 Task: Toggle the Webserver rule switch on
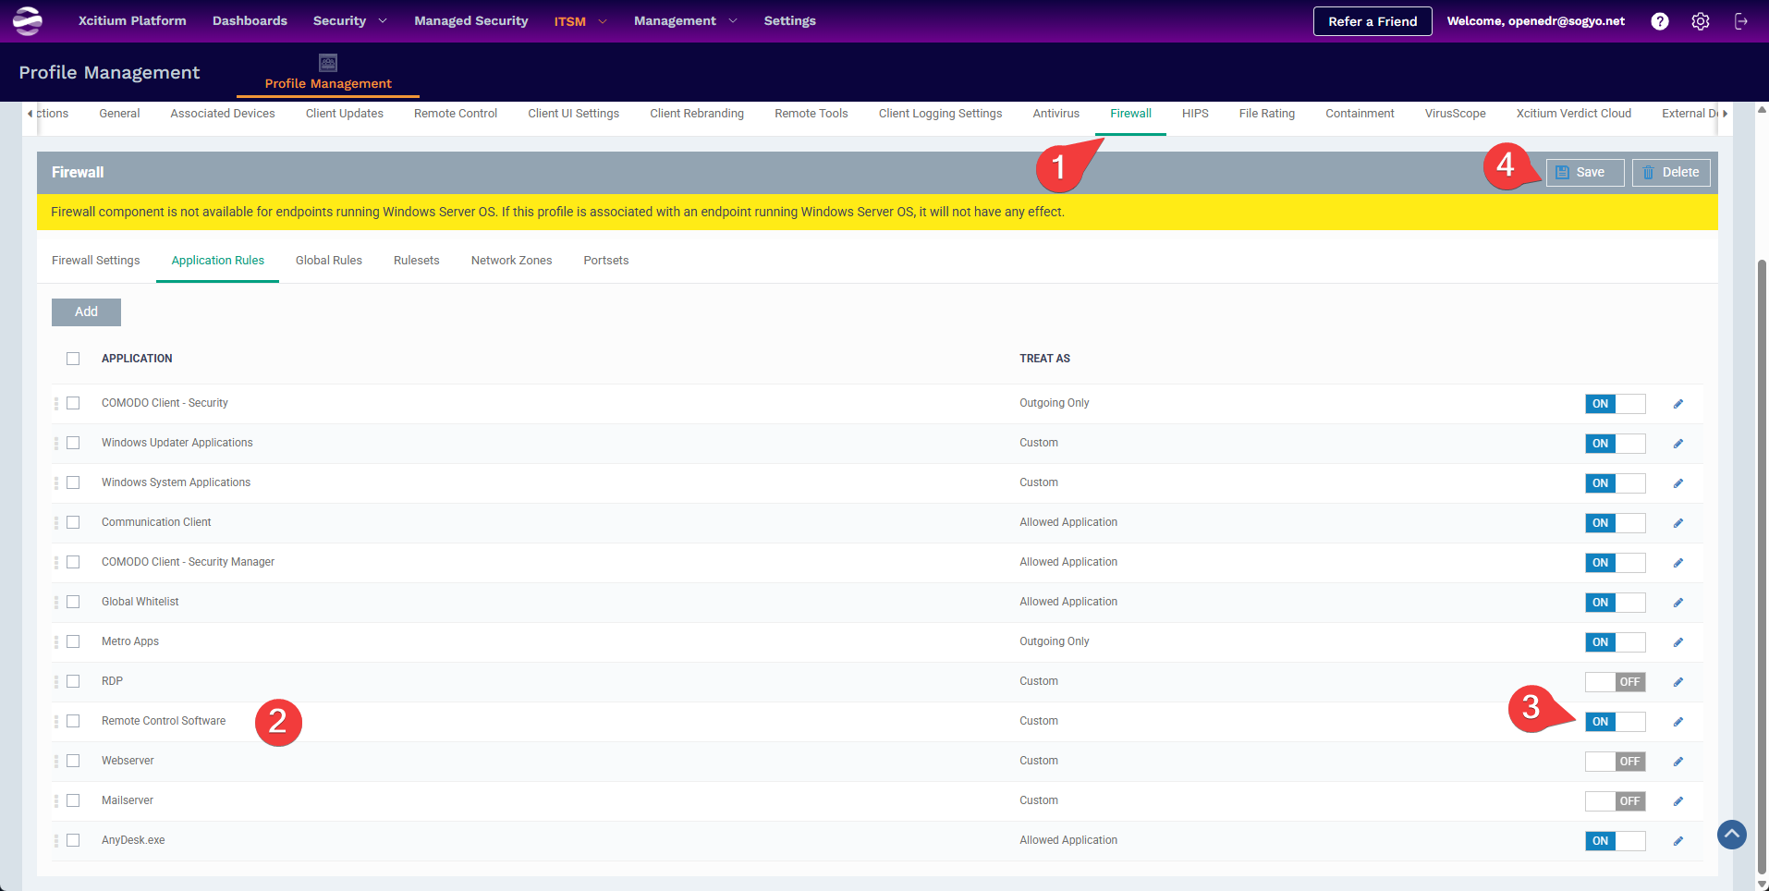tap(1616, 762)
